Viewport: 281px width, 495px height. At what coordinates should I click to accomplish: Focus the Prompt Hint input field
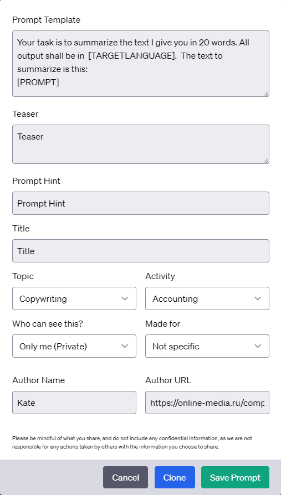click(141, 203)
